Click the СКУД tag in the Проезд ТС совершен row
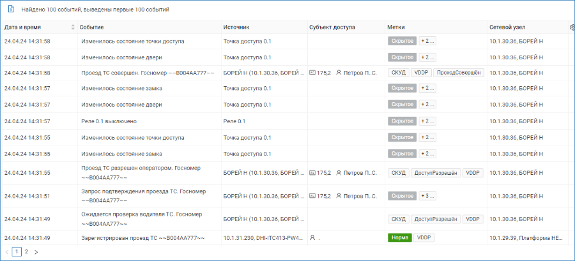This screenshot has height=261, width=575. coord(398,73)
